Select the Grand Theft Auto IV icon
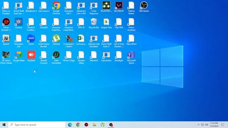The width and height of the screenshot is (228, 128). click(x=106, y=41)
